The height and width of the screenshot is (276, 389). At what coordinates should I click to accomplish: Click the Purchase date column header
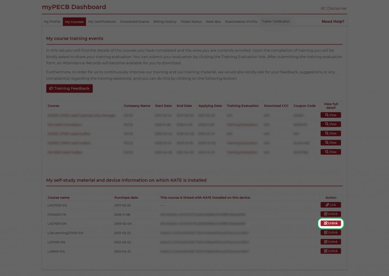pyautogui.click(x=126, y=198)
